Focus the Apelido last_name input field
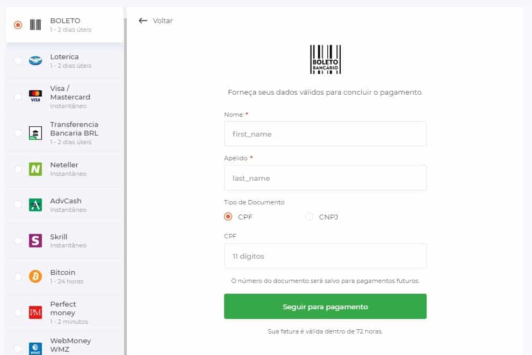532x355 pixels. [x=325, y=177]
